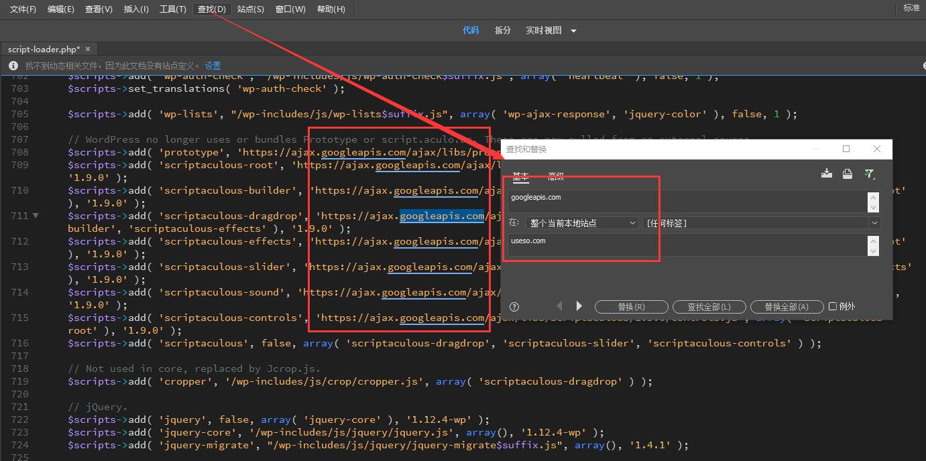Screen dimensions: 926x461
Task: Collapse code fold arrow at line 711
Action: coord(36,216)
